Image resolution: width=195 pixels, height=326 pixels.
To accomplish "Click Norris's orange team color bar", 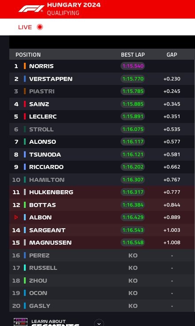I will pyautogui.click(x=25, y=66).
